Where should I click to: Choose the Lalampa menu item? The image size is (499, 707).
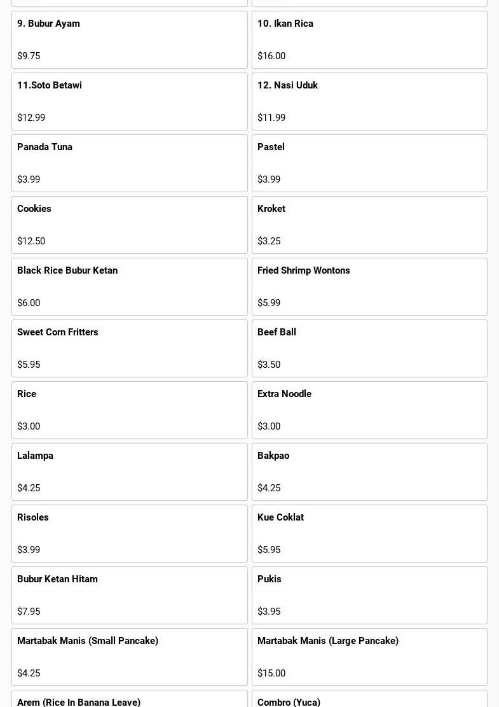point(129,472)
